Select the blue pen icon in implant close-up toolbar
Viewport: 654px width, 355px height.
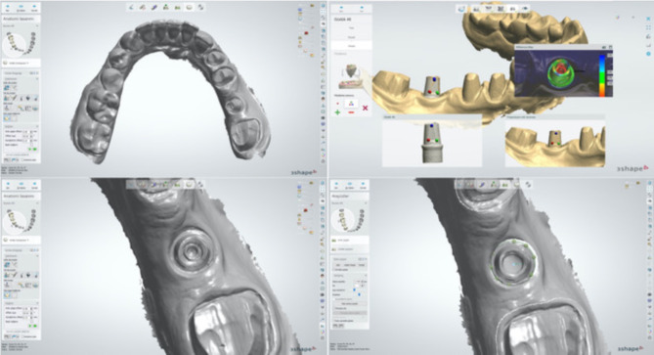click(154, 184)
